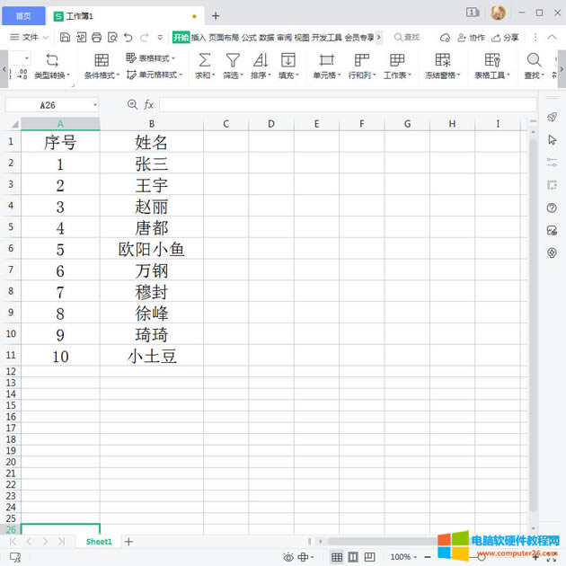Click the 筛选 filter funnel icon
This screenshot has height=566, width=566.
(232, 60)
